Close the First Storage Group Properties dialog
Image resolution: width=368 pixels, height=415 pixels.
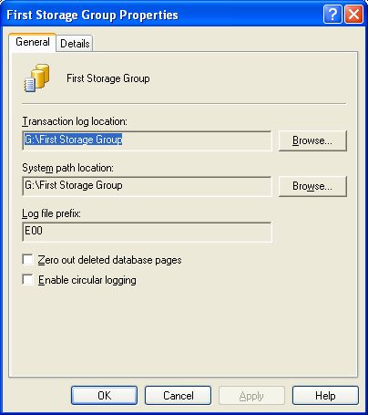tap(353, 14)
